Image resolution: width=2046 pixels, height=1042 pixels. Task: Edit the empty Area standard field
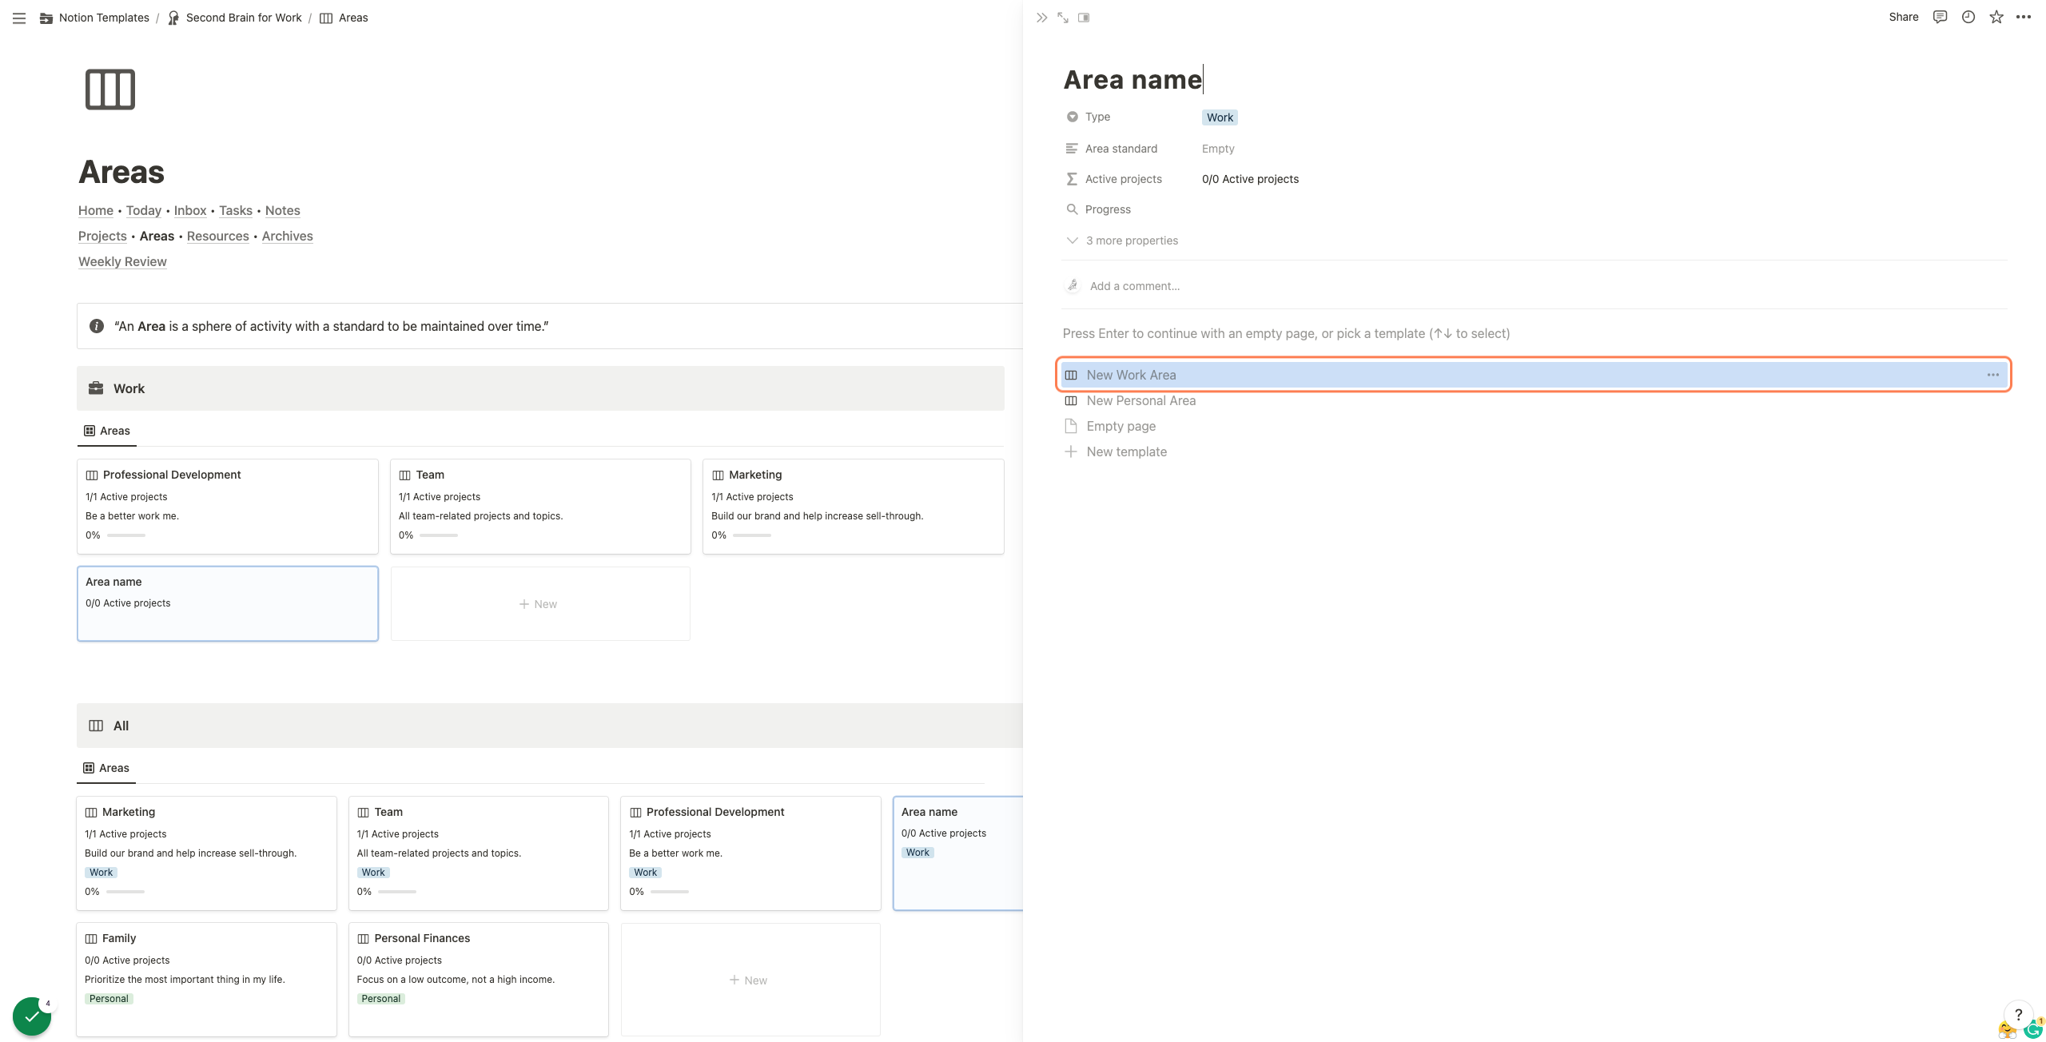tap(1218, 149)
